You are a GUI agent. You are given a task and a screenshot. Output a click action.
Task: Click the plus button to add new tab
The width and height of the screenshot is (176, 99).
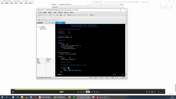coord(66,23)
